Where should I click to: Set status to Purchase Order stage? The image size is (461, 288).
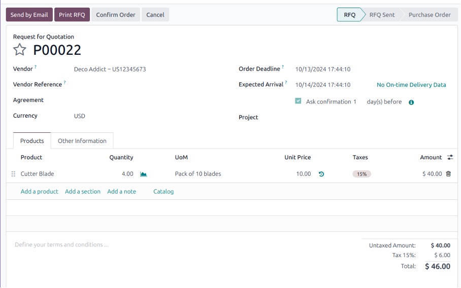[x=430, y=15]
